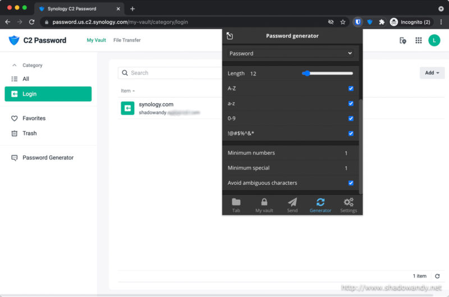Bookmark this page with the star icon
Screen dimensions: 449x297
343,22
